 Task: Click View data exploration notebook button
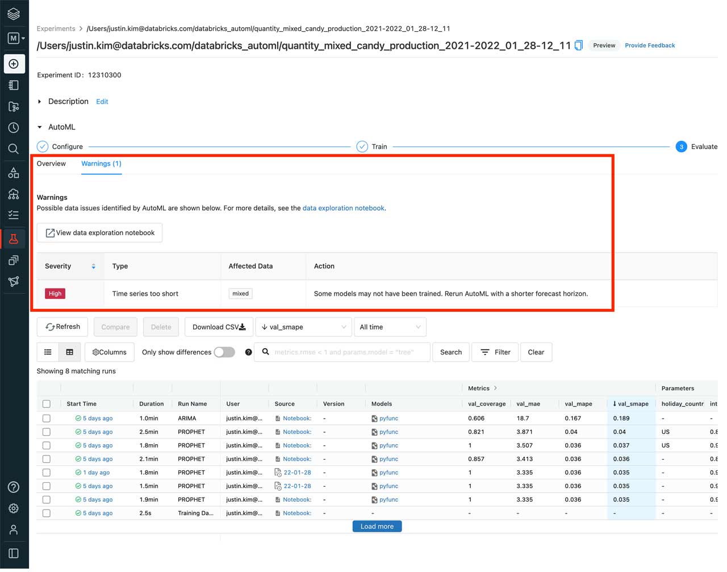pyautogui.click(x=99, y=233)
